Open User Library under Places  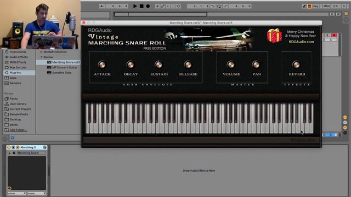(x=18, y=104)
